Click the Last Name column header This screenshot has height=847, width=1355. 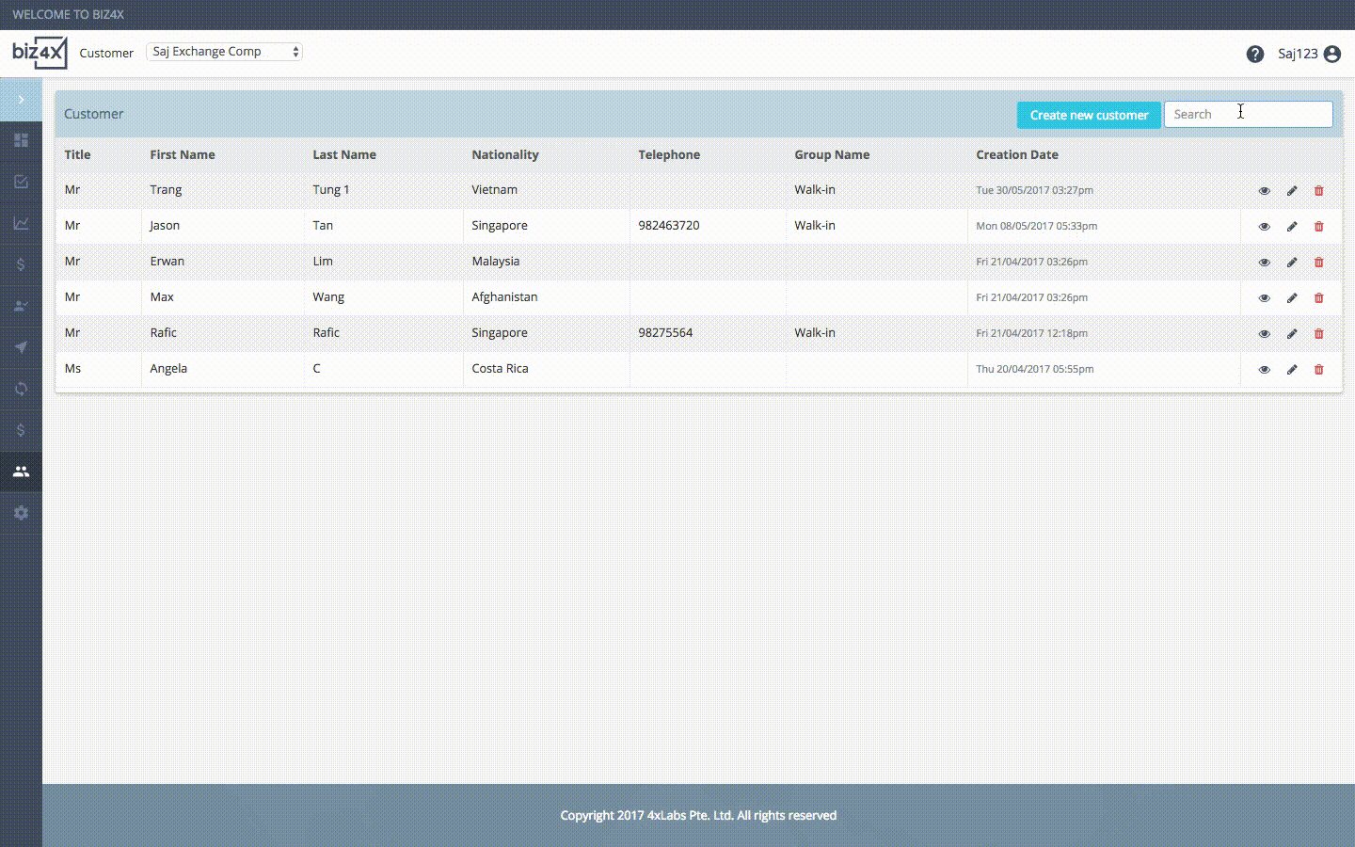[x=344, y=154]
